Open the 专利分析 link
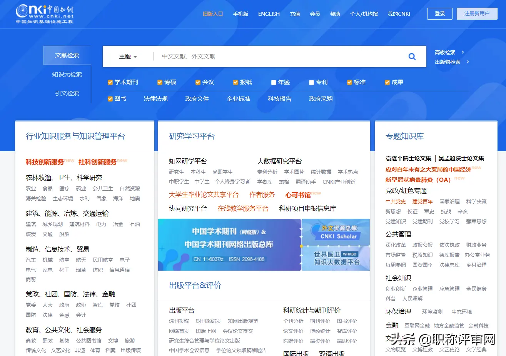 (267, 172)
